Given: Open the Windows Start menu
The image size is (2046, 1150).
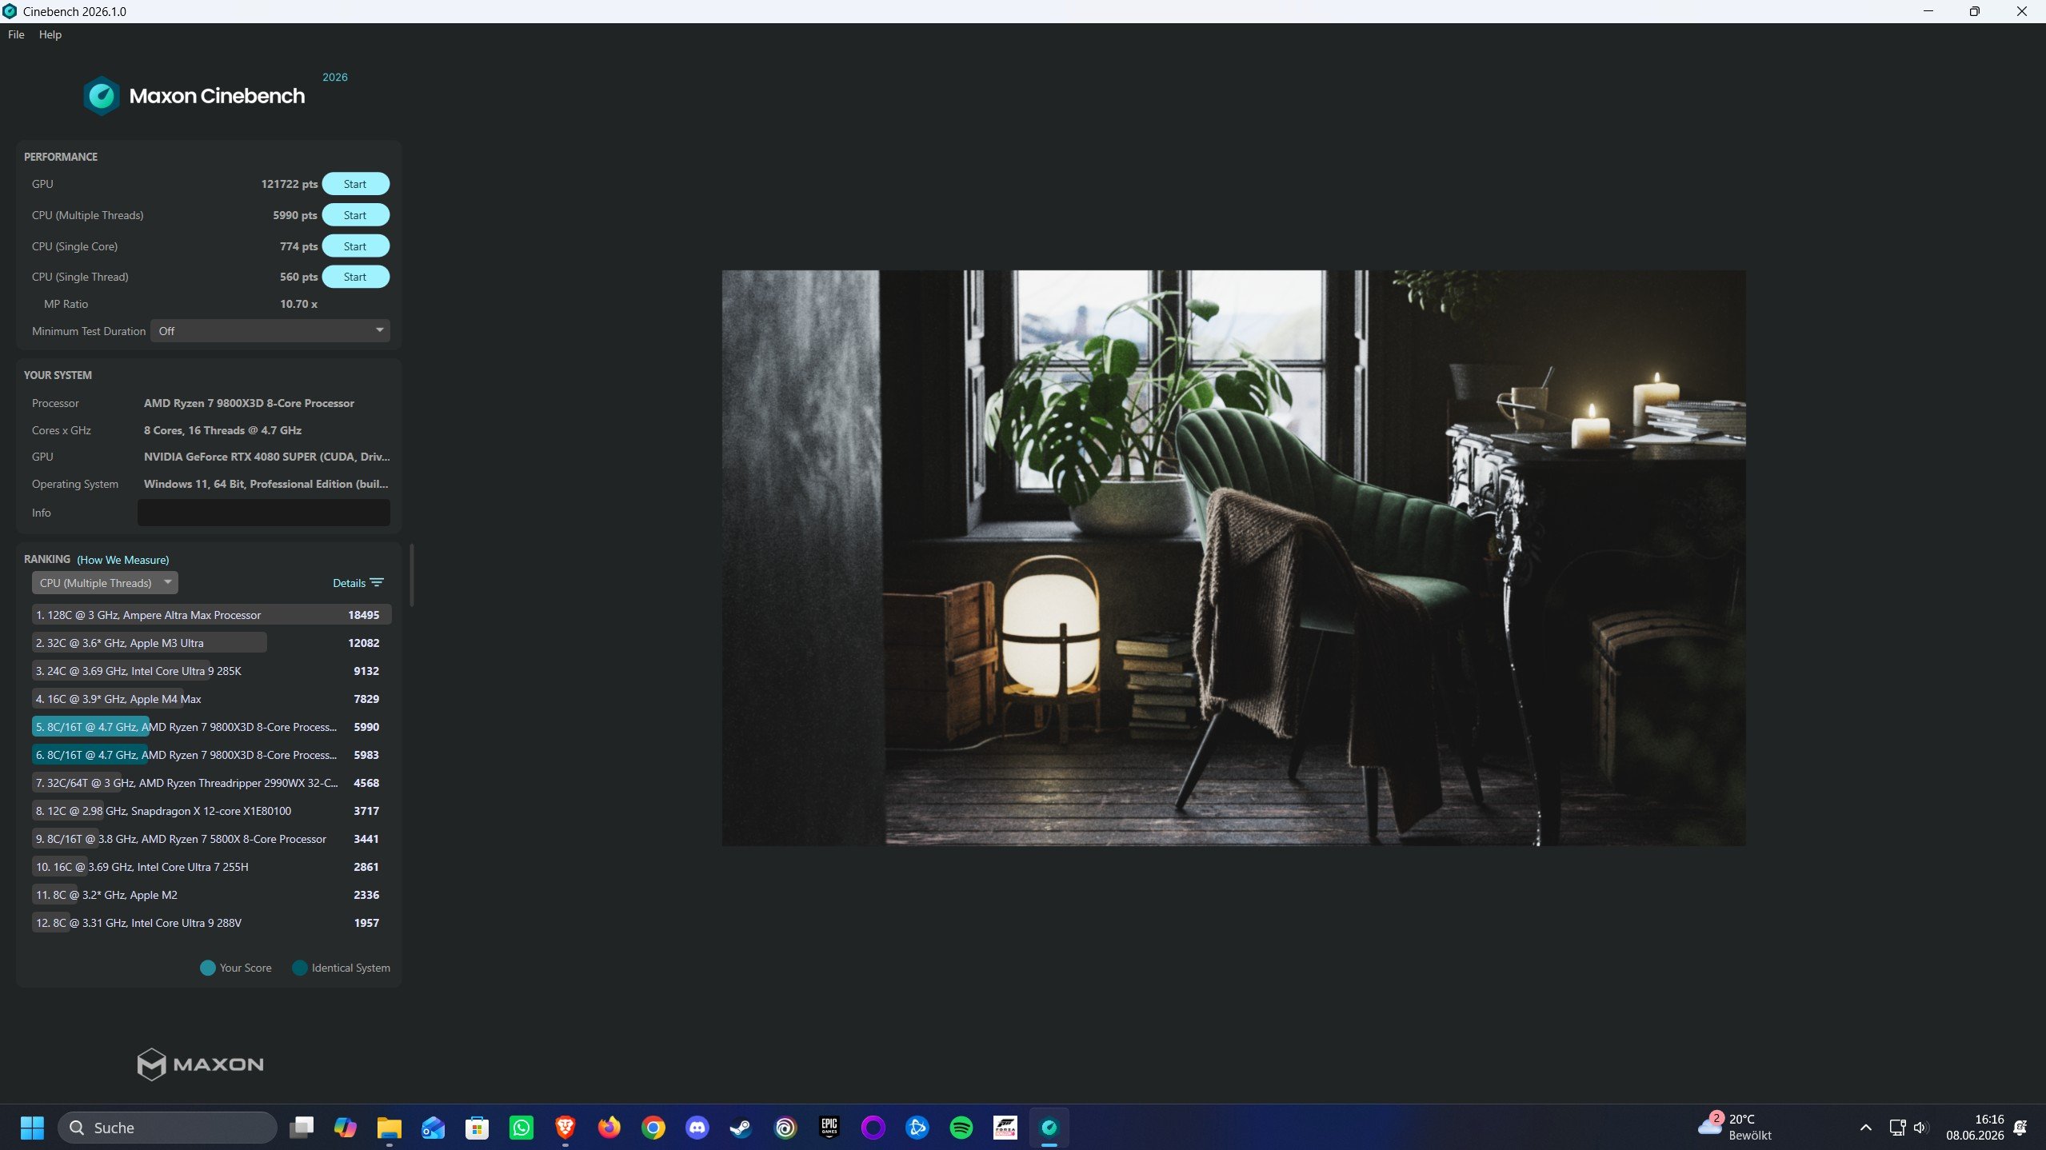Looking at the screenshot, I should coord(32,1128).
